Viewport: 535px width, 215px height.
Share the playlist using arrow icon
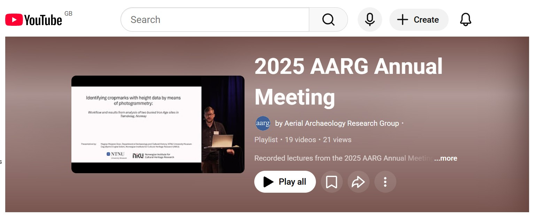(358, 182)
